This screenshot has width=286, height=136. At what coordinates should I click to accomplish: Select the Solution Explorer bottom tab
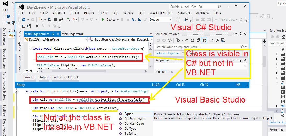pyautogui.click(x=167, y=53)
